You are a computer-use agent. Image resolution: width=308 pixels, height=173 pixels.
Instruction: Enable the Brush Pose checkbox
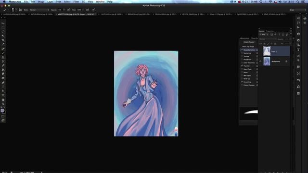[x=242, y=69]
